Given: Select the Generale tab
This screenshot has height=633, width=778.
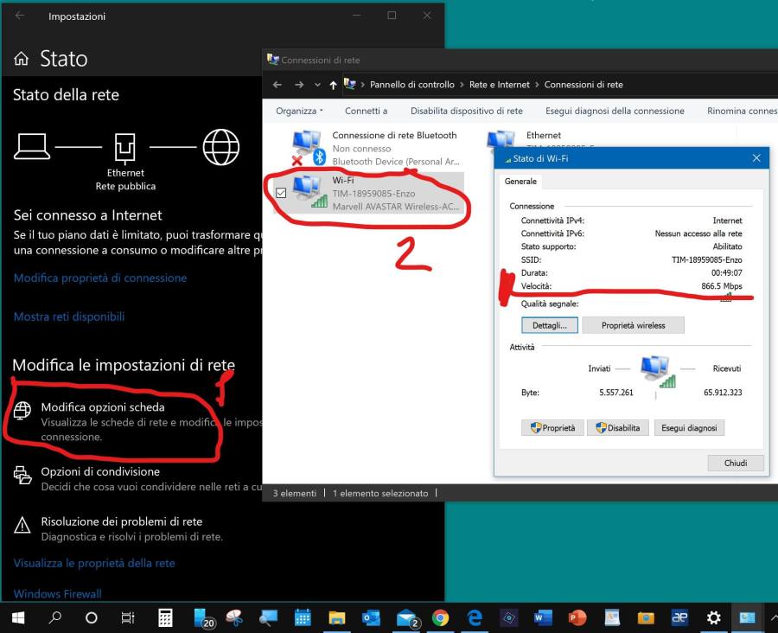Looking at the screenshot, I should pos(520,182).
